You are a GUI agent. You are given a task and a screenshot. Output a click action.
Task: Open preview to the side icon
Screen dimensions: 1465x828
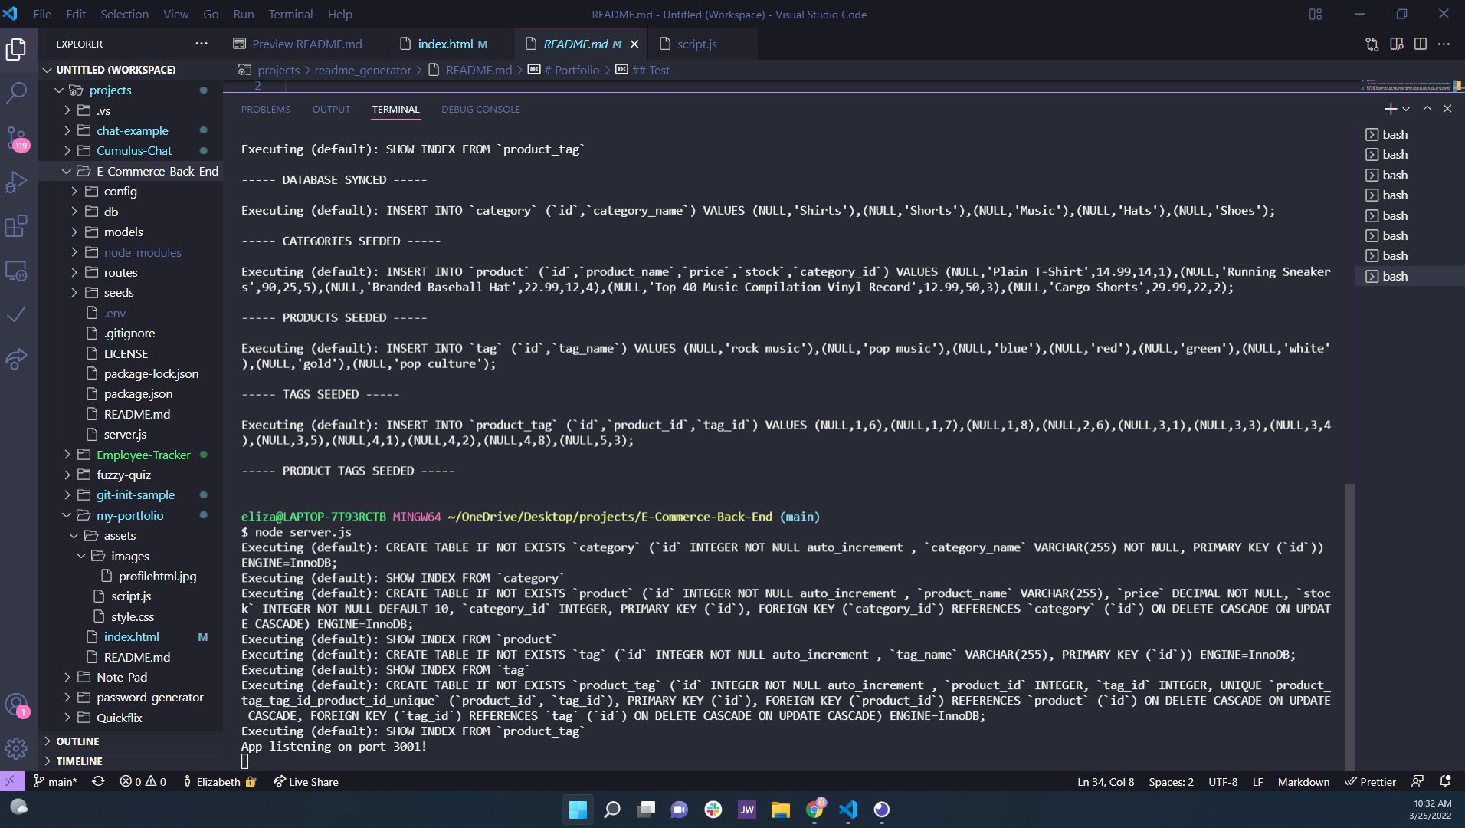(x=1397, y=44)
